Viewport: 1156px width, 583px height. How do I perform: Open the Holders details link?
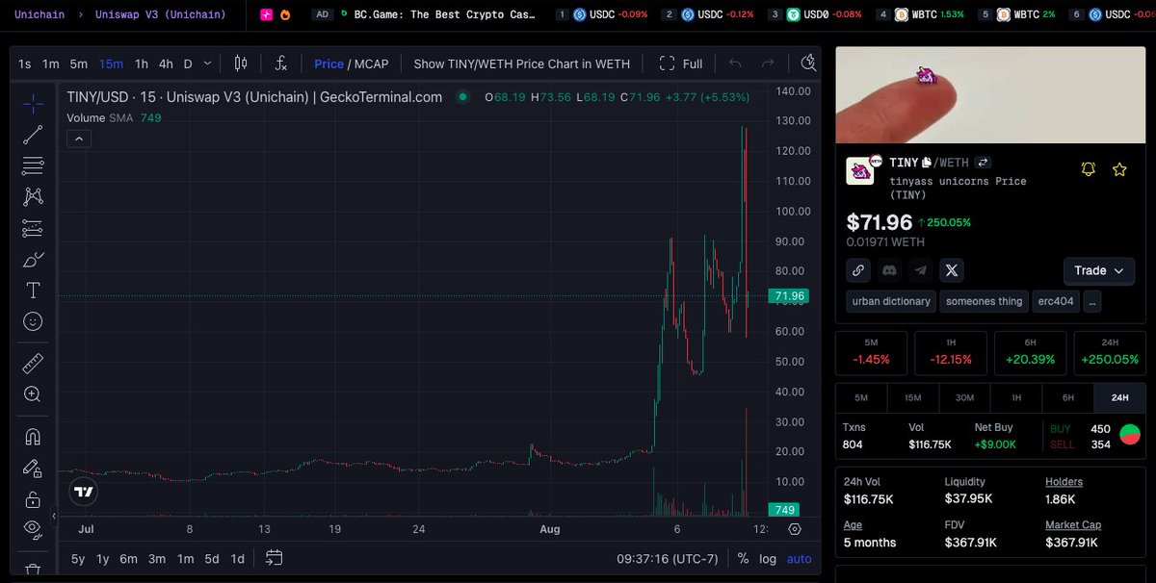click(1064, 482)
